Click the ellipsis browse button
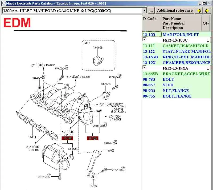 151,11
